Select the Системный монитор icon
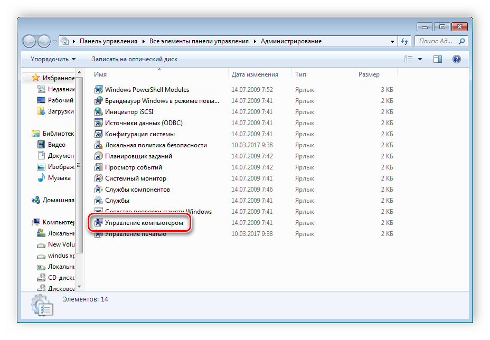490x340 pixels. click(98, 178)
